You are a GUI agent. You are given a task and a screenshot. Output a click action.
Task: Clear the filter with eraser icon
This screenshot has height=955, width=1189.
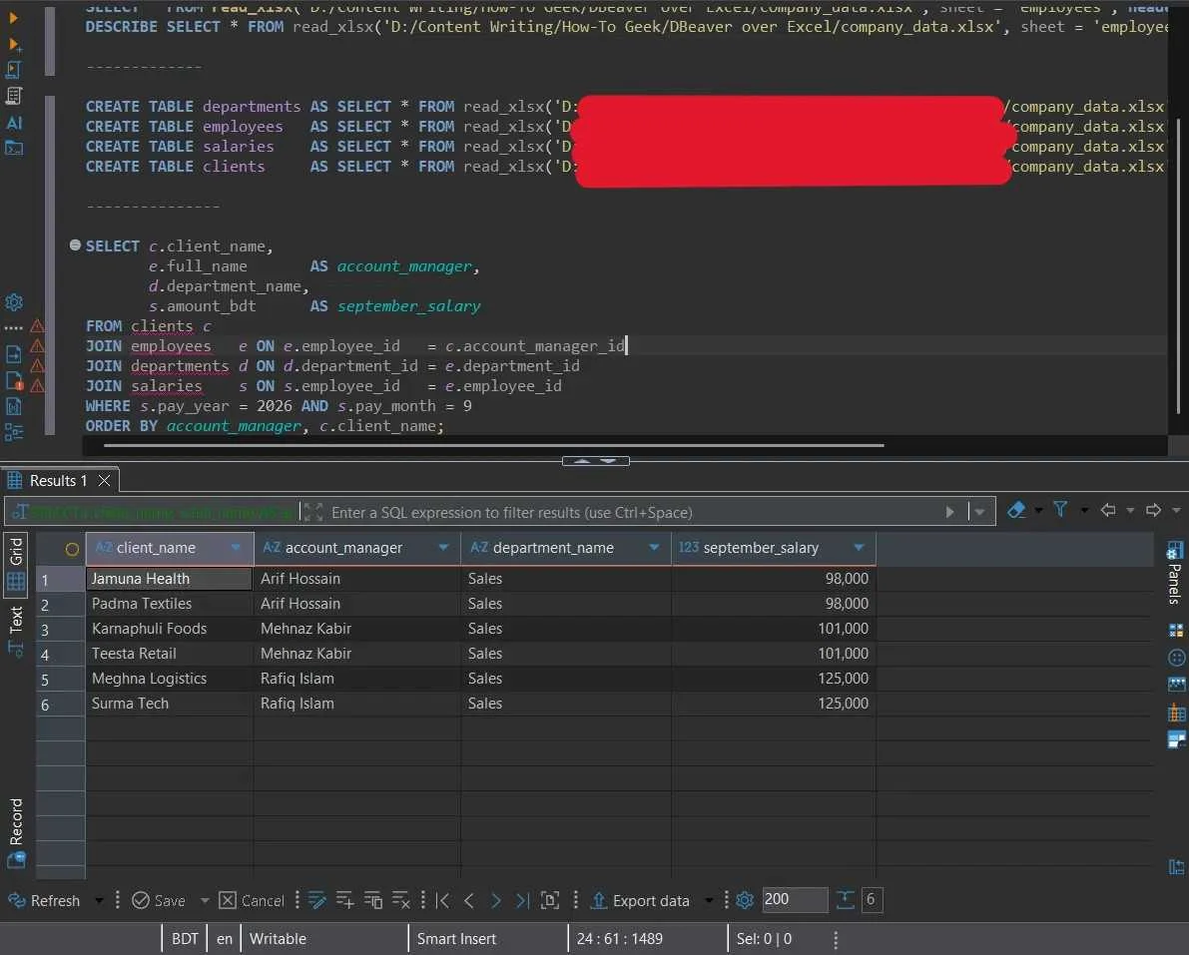(1016, 510)
